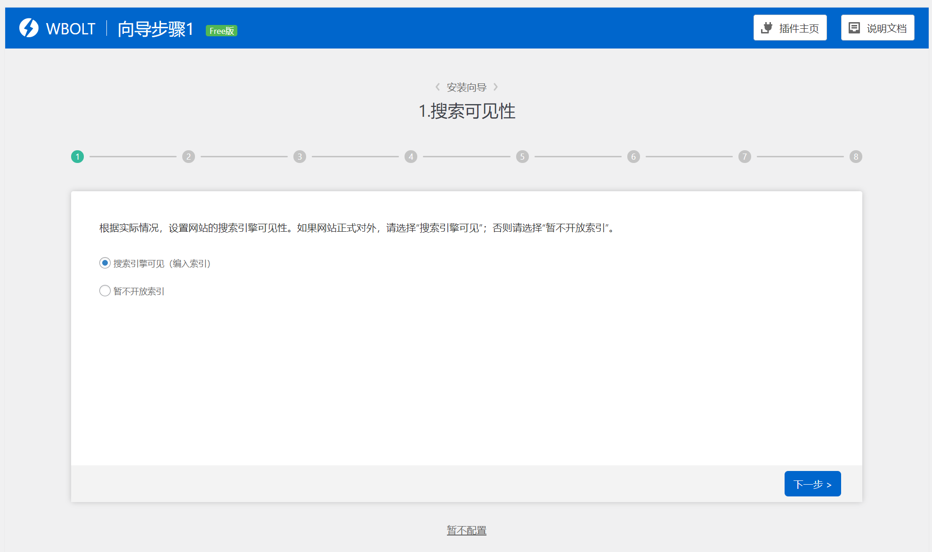Jump to wizard step 2 circle

point(189,156)
